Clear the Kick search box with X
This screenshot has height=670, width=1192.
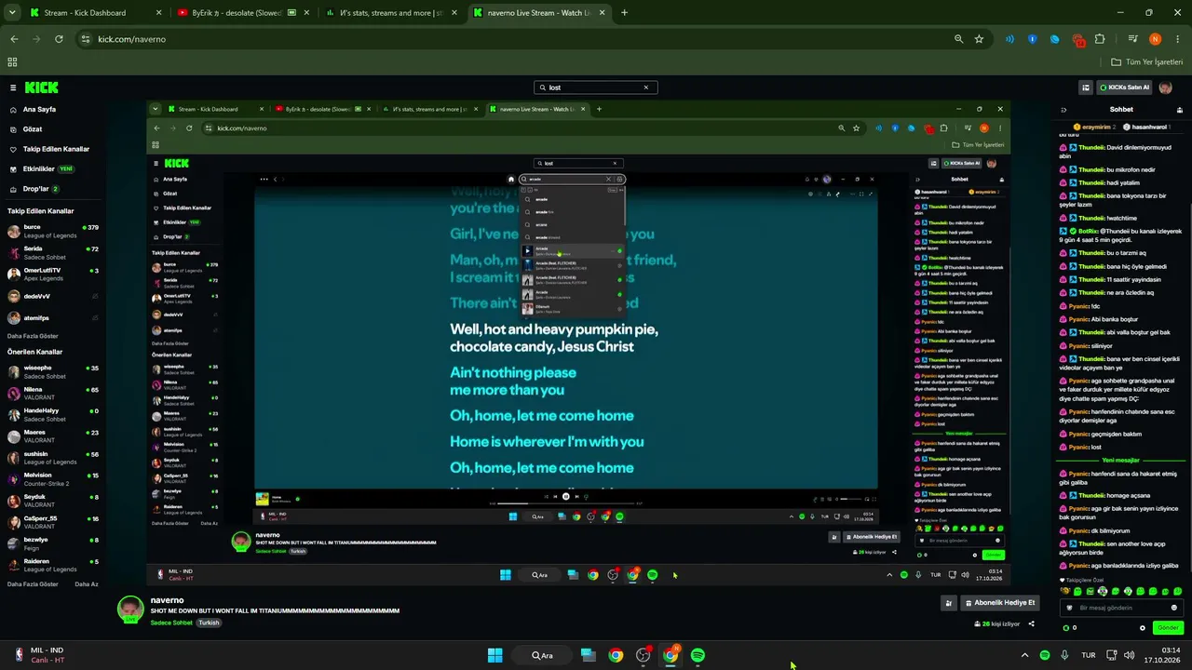tap(645, 87)
